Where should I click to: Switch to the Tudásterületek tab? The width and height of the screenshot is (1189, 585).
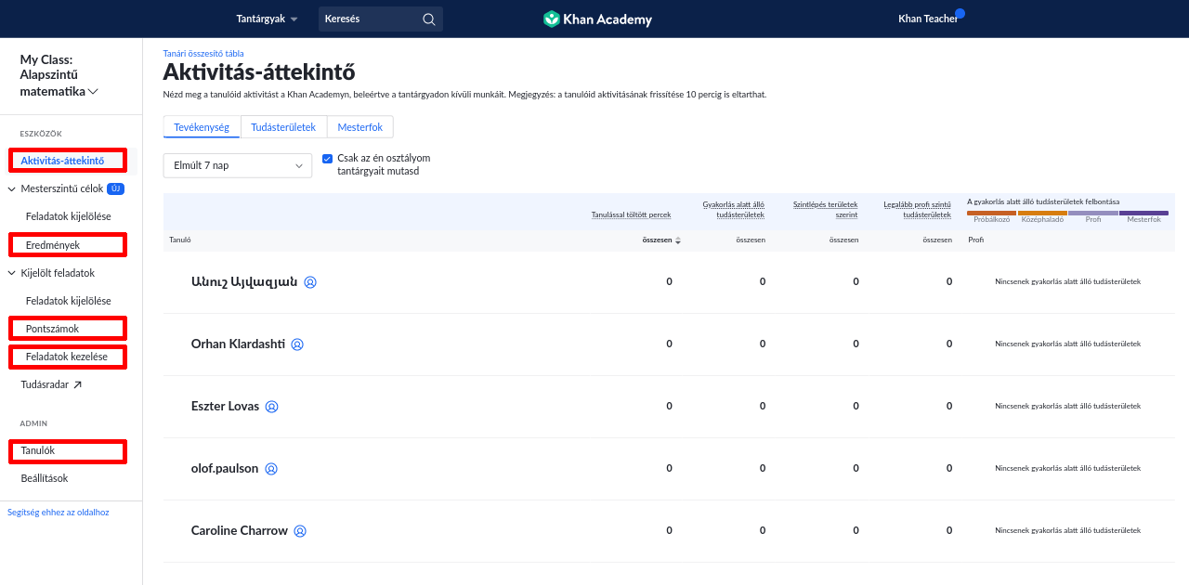[x=283, y=127]
